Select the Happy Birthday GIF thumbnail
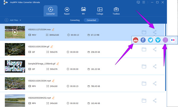This screenshot has width=178, height=107. [x=15, y=66]
